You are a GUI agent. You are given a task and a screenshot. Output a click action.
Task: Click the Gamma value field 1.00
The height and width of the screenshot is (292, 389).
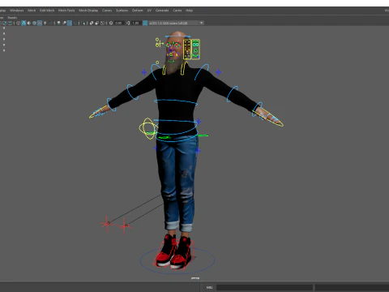pos(135,23)
